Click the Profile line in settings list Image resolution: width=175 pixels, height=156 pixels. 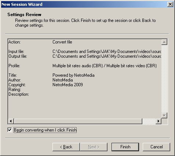83,66
